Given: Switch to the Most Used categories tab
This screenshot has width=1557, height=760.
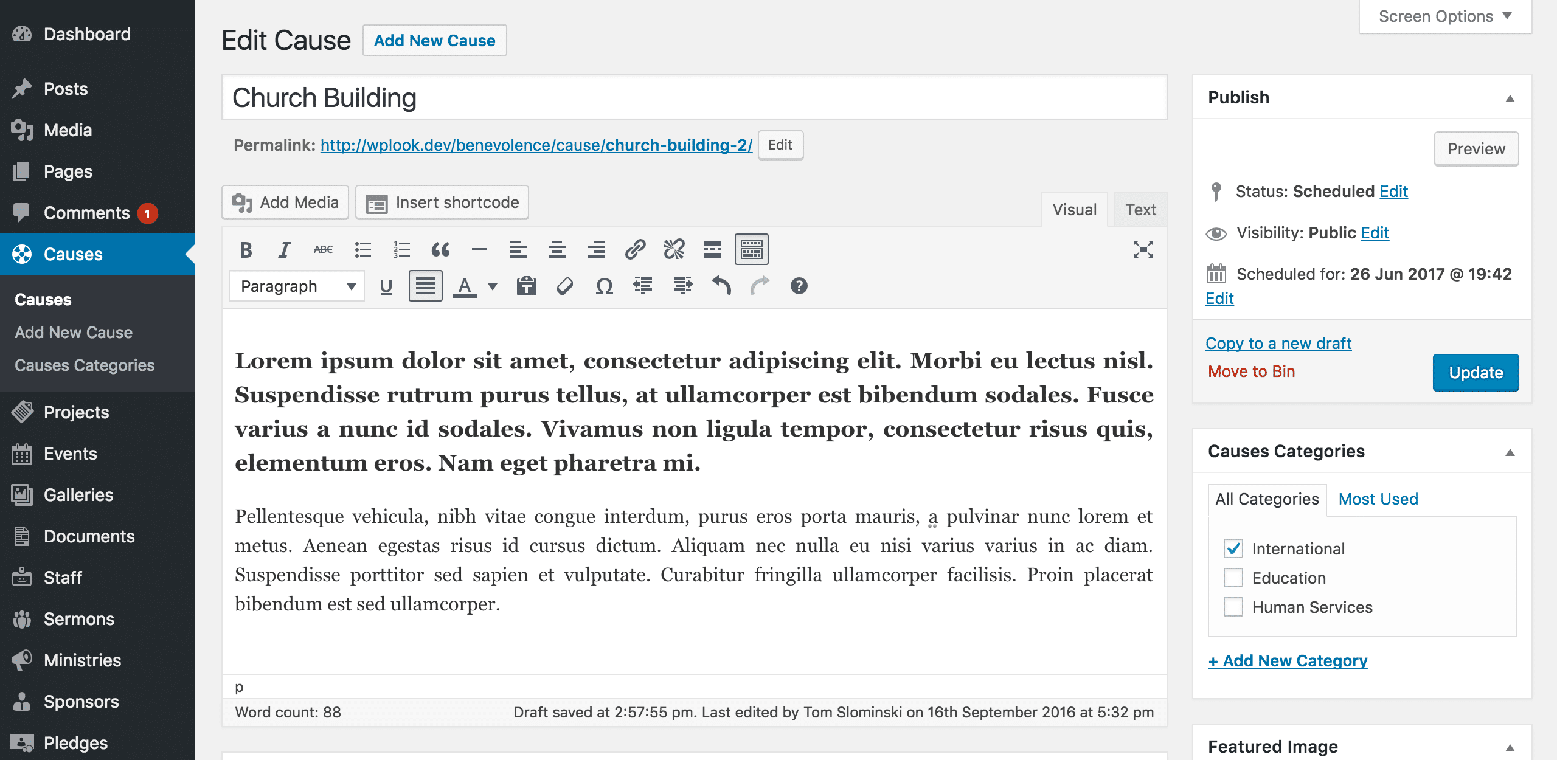Looking at the screenshot, I should pyautogui.click(x=1378, y=499).
